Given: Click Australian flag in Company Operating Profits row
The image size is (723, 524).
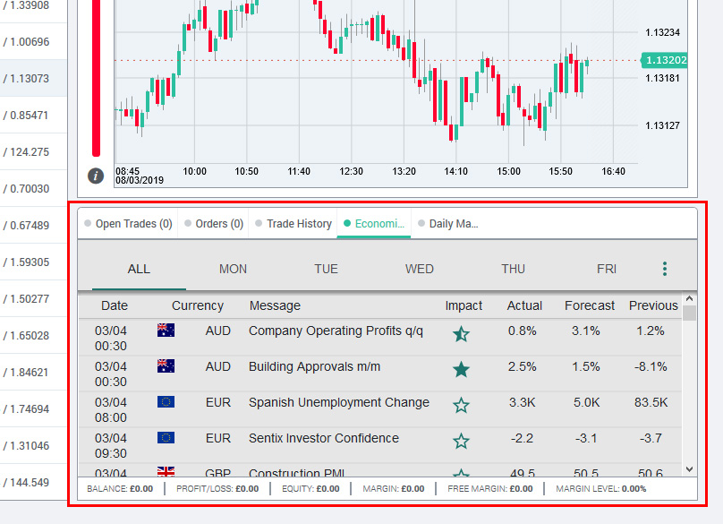Looking at the screenshot, I should [166, 331].
